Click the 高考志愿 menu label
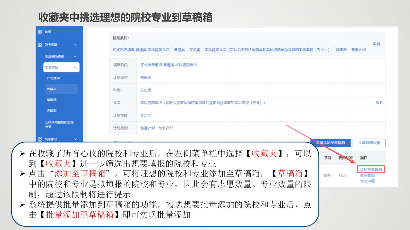This screenshot has width=410, height=230. click(x=51, y=44)
